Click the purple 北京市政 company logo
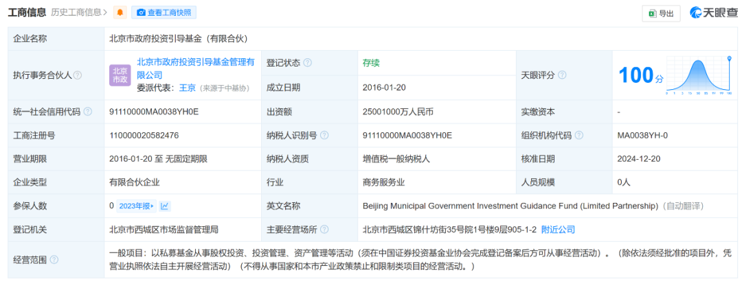742x281 pixels. click(x=120, y=75)
